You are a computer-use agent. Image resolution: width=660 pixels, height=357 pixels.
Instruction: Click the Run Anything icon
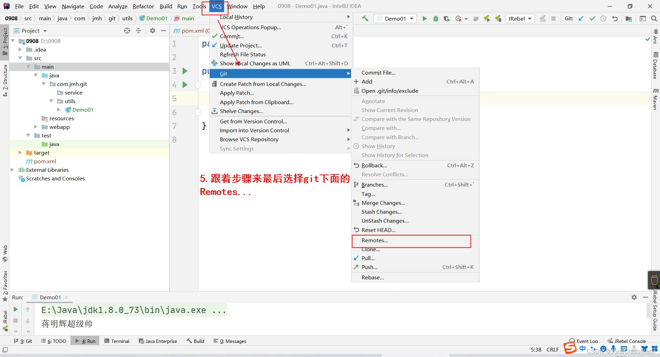coord(643,19)
